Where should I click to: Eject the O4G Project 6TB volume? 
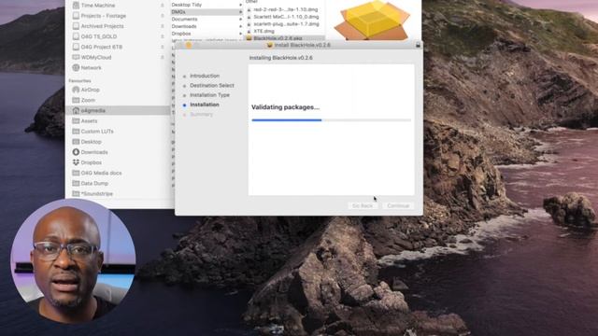[163, 47]
